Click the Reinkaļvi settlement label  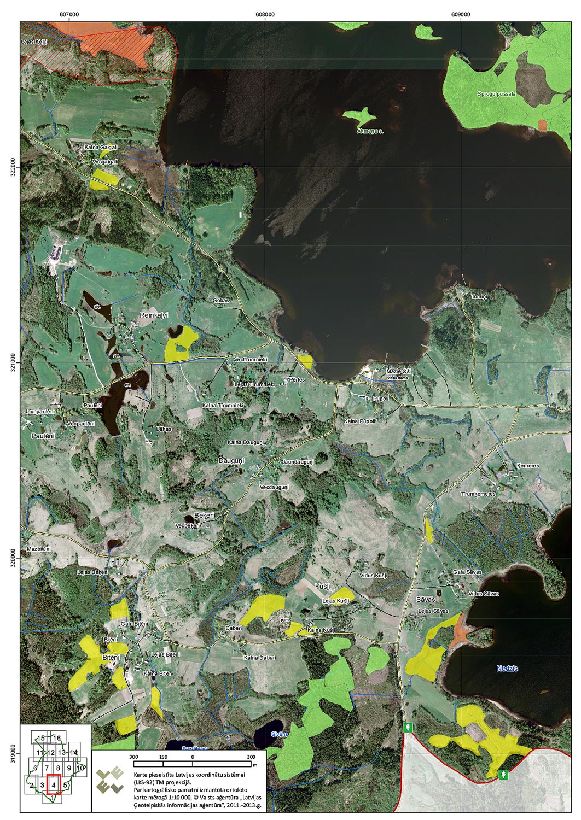153,315
